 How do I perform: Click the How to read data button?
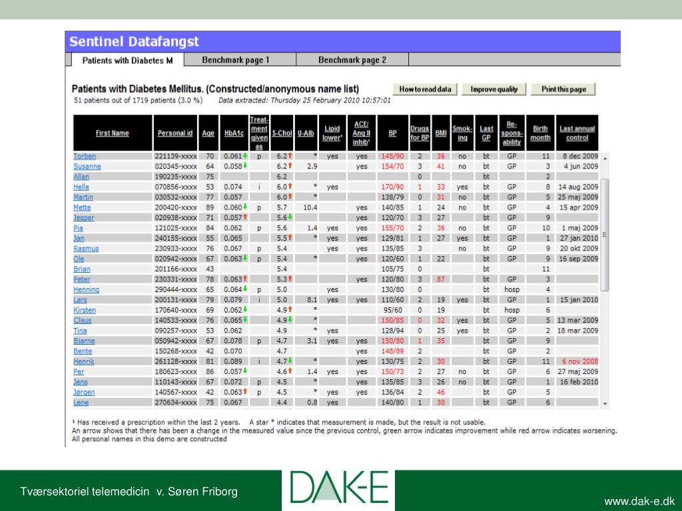coord(425,89)
